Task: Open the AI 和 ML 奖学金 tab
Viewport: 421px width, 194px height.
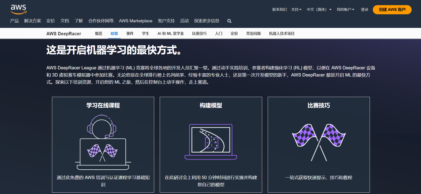Action: (171, 34)
